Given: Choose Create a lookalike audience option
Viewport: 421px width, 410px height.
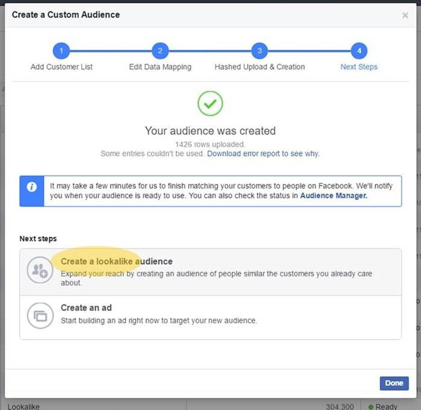Looking at the screenshot, I should tap(116, 261).
